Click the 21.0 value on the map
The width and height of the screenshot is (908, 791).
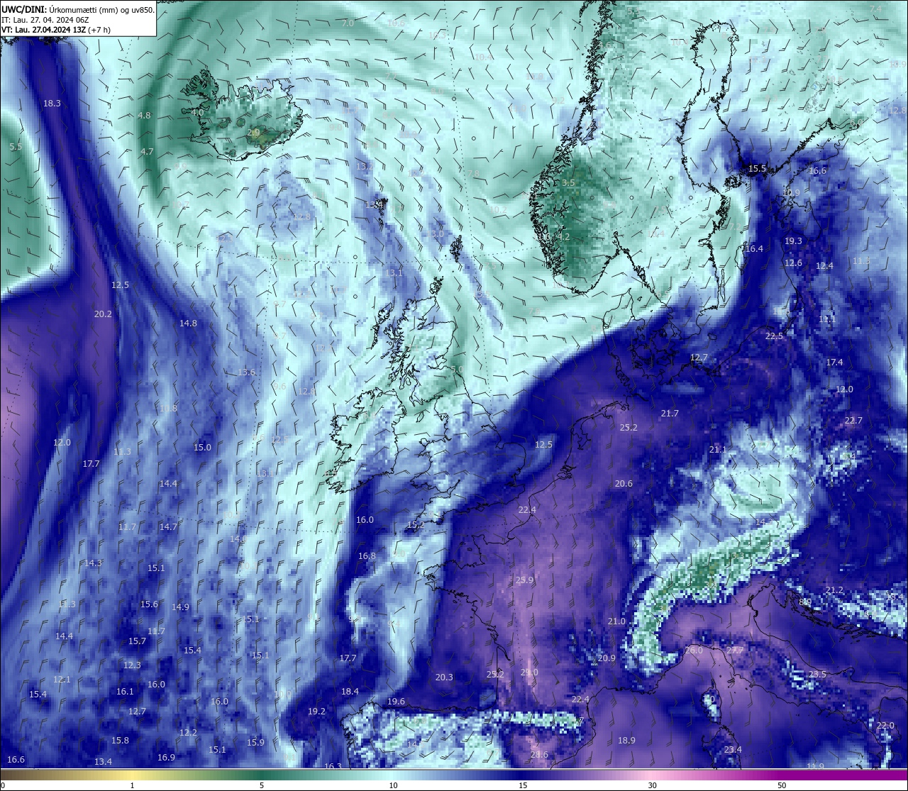616,621
